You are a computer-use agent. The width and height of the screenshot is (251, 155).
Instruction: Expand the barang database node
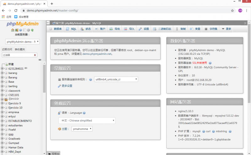(x=2, y=73)
